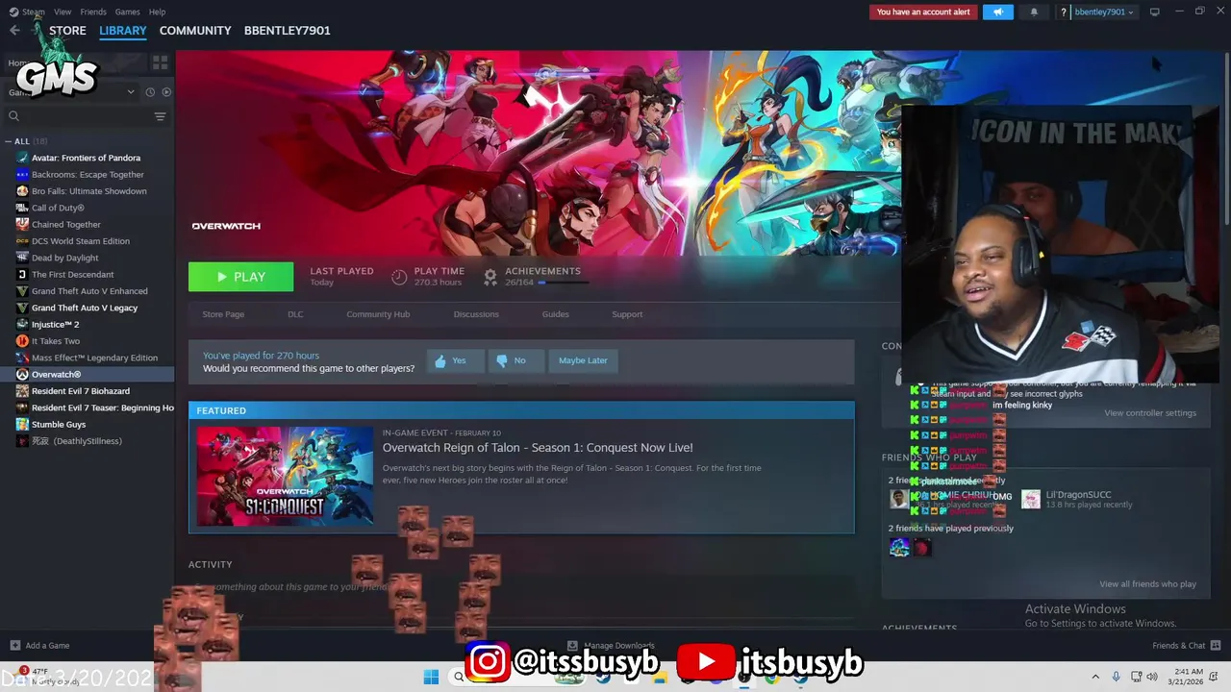The height and width of the screenshot is (692, 1231).
Task: Select Backrooms: Escape Together
Action: coord(88,175)
